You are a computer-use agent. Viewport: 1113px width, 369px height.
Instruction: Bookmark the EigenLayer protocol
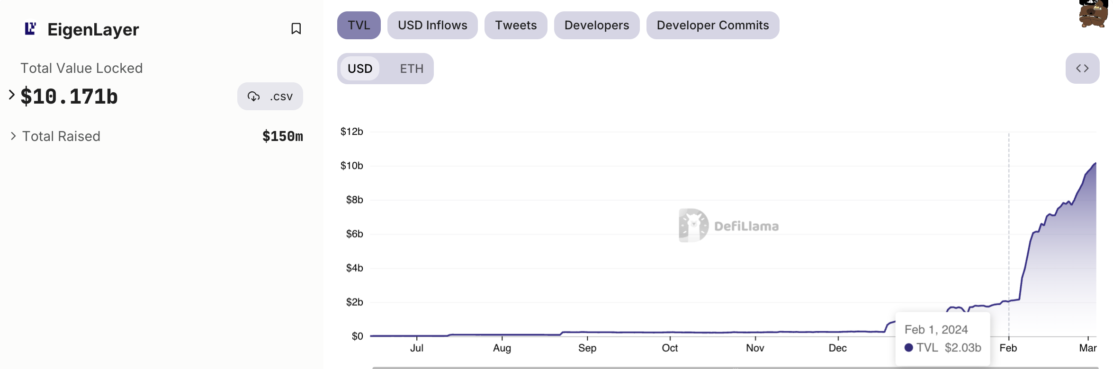pyautogui.click(x=296, y=29)
